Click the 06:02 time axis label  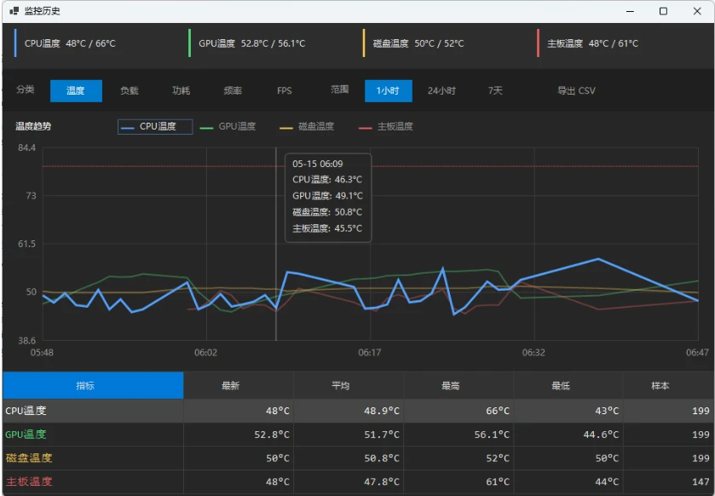coord(205,352)
